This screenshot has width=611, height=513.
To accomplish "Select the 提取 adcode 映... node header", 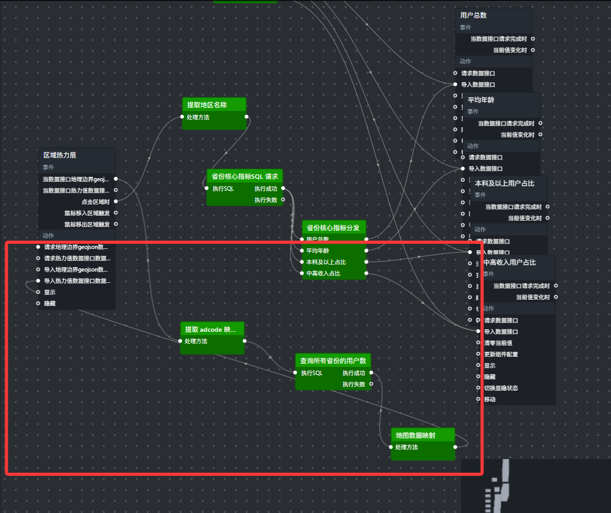I will tap(212, 329).
